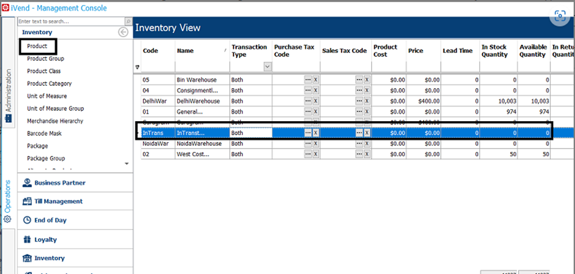Open the Till Management section

[x=75, y=201]
